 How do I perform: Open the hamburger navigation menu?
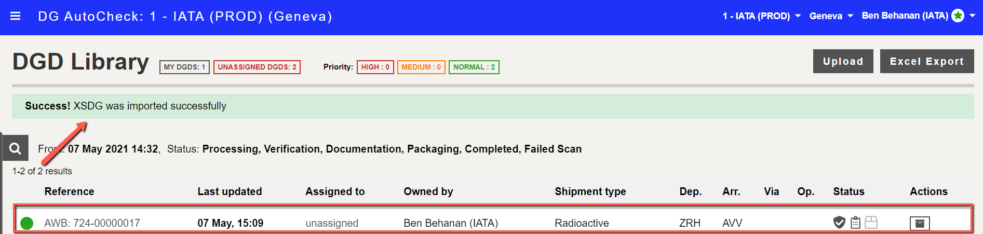point(16,16)
